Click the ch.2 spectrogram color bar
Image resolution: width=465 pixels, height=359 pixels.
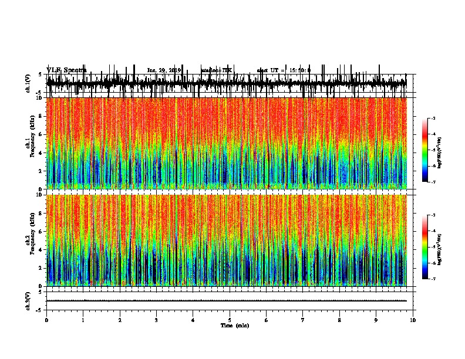(424, 247)
